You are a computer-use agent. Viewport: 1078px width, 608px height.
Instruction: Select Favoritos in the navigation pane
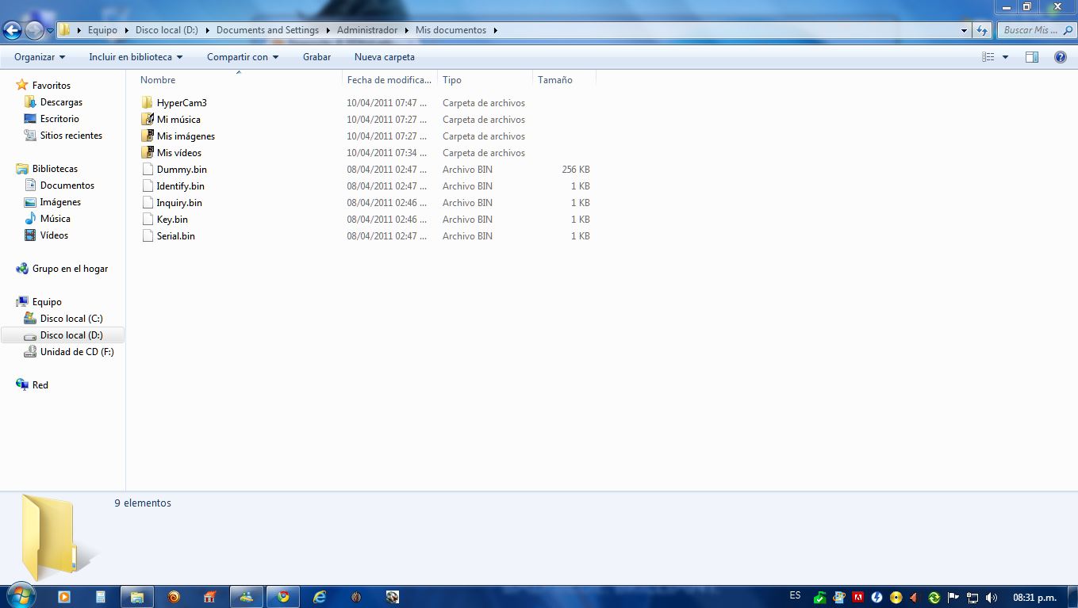click(x=52, y=86)
